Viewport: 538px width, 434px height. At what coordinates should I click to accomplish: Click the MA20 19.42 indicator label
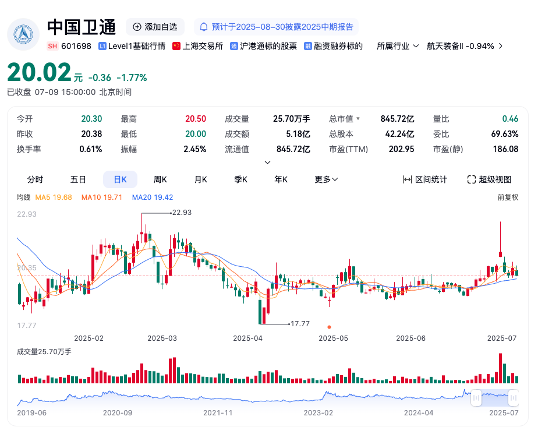153,197
